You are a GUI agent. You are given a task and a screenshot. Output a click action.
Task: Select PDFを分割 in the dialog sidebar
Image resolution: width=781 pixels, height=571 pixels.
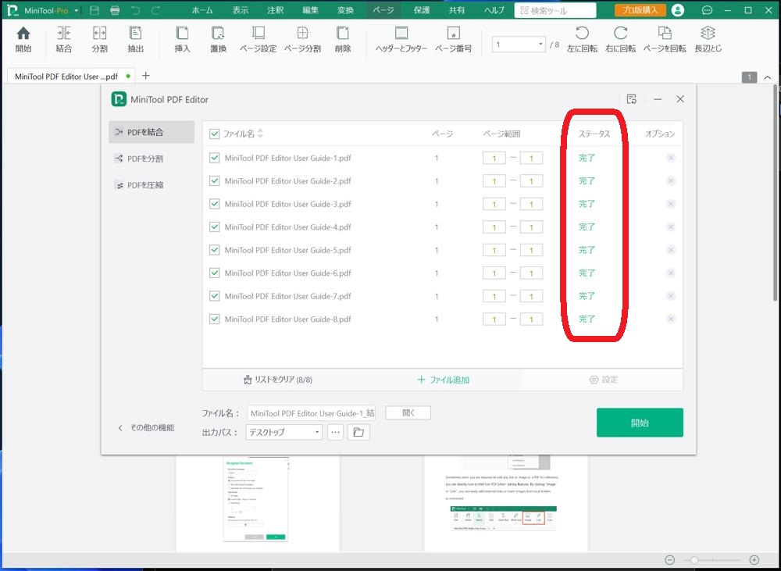tap(151, 159)
